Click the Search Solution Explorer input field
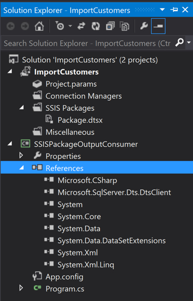Viewport: 193px width, 301px height. (x=87, y=44)
